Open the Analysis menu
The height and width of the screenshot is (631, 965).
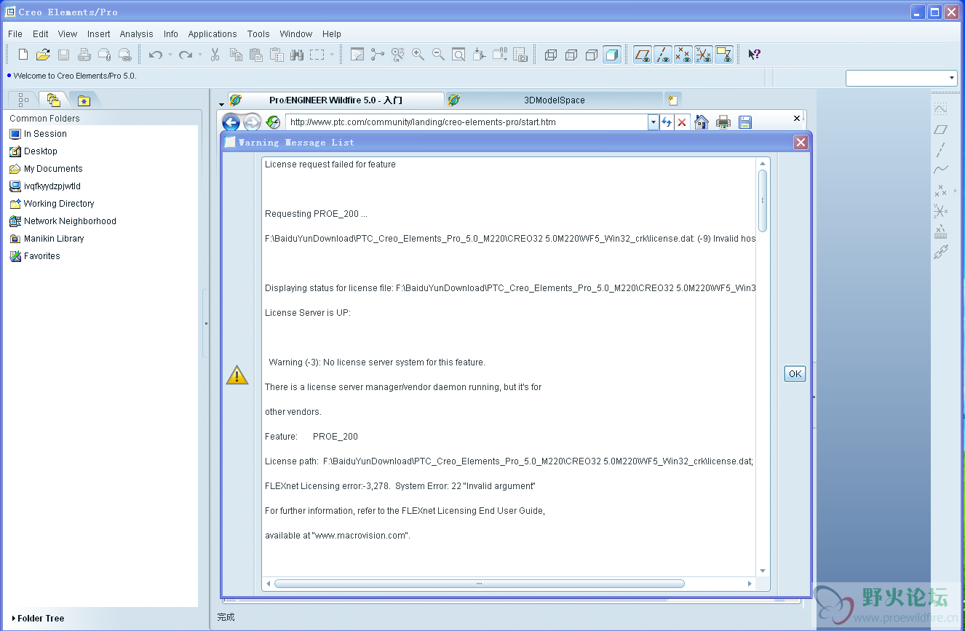(x=137, y=34)
